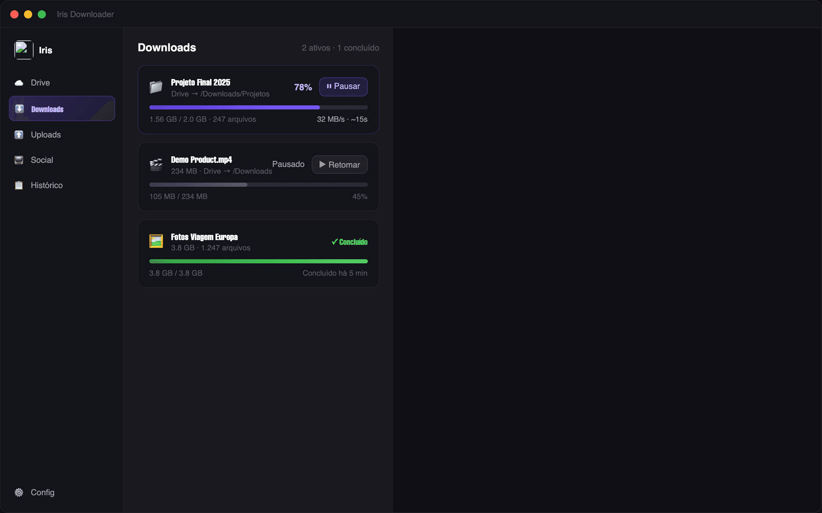
Task: Click the Demo Product.mp4 clapperboard icon
Action: [x=156, y=165]
